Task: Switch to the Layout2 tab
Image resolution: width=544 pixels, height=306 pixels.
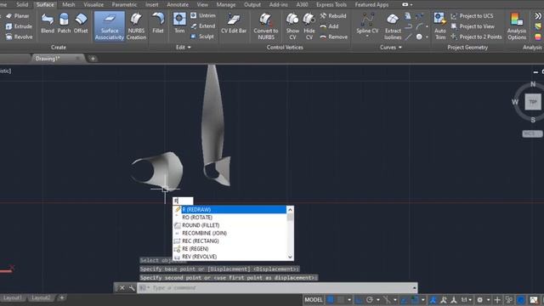Action: click(41, 297)
